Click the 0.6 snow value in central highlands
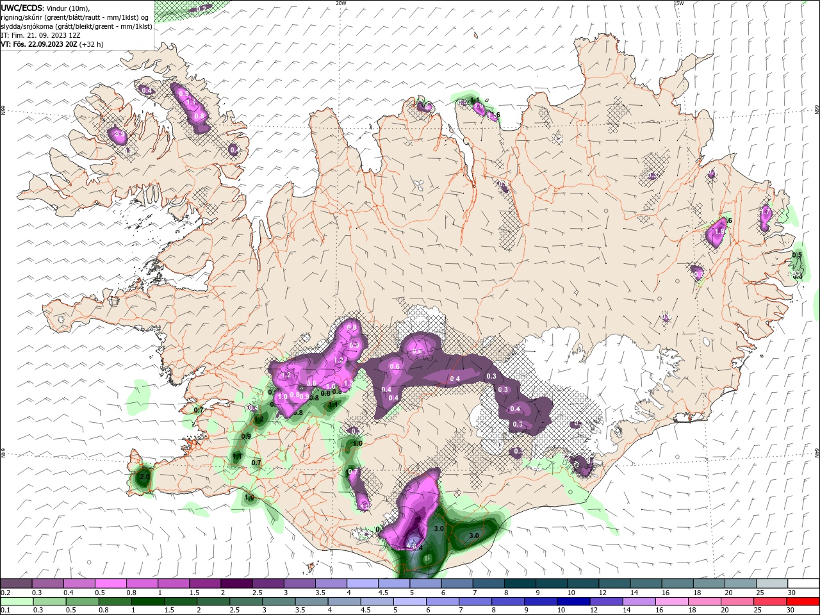The height and width of the screenshot is (615, 820). click(x=395, y=366)
